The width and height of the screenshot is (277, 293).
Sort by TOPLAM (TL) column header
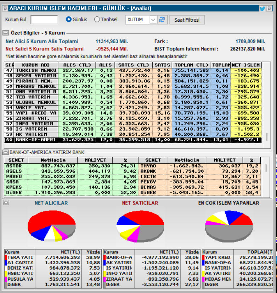[191, 65]
